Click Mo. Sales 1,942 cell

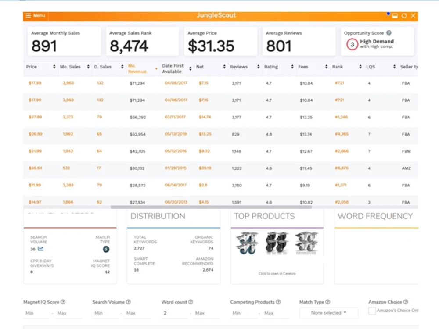[x=68, y=151]
